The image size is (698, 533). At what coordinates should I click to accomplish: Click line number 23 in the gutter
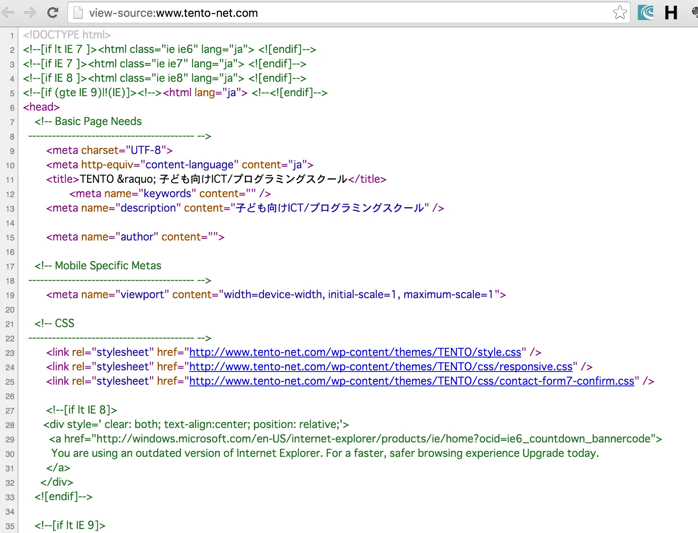10,353
